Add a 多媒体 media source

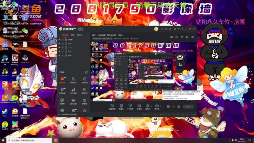(139, 107)
